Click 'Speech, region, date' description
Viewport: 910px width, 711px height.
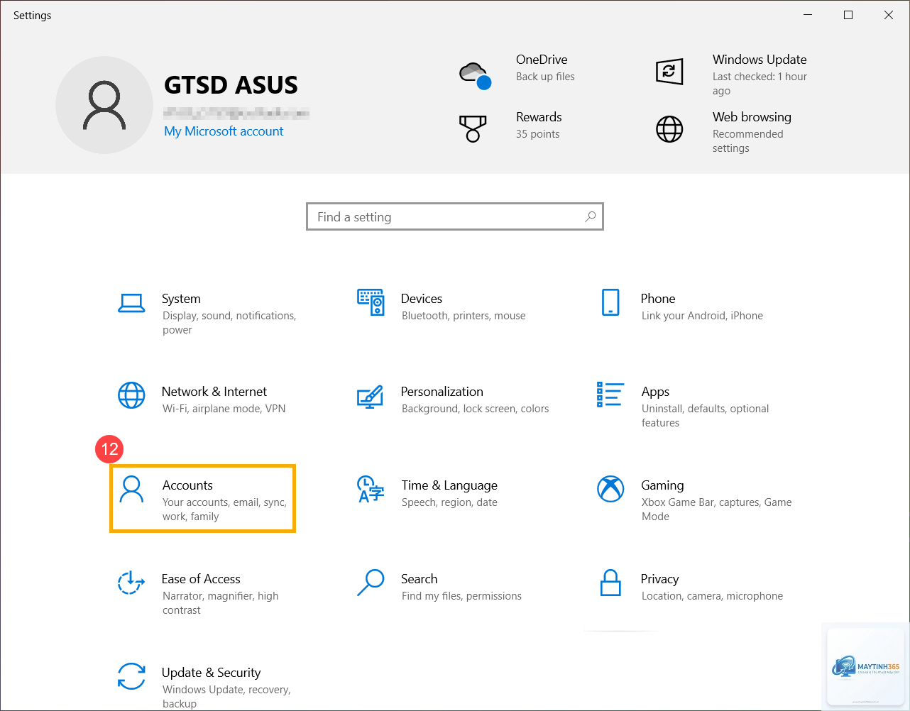coord(449,502)
